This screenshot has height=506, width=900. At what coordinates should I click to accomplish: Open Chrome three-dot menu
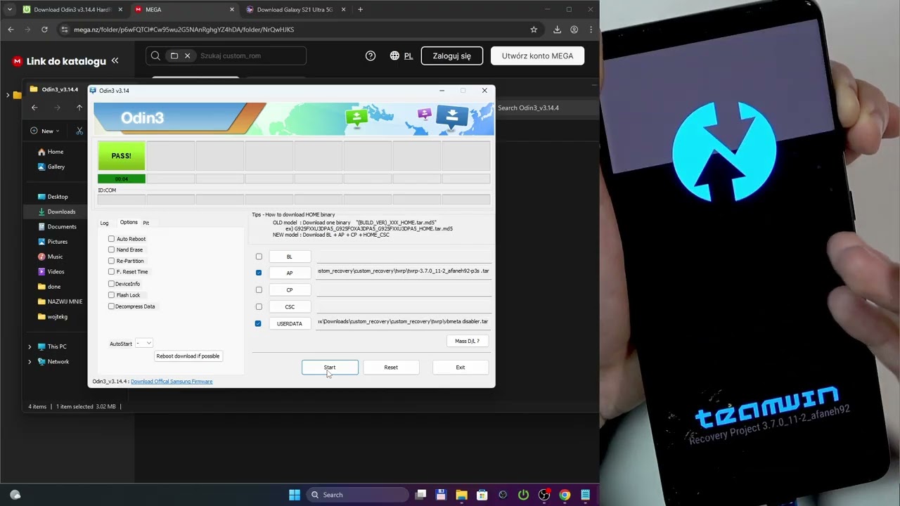coord(591,30)
